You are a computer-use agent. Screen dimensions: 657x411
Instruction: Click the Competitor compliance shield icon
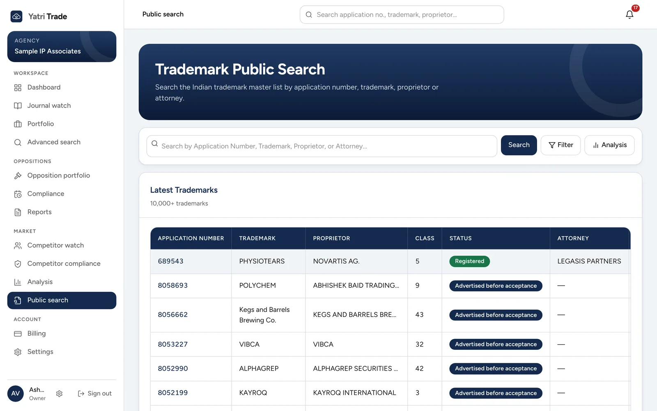point(18,264)
